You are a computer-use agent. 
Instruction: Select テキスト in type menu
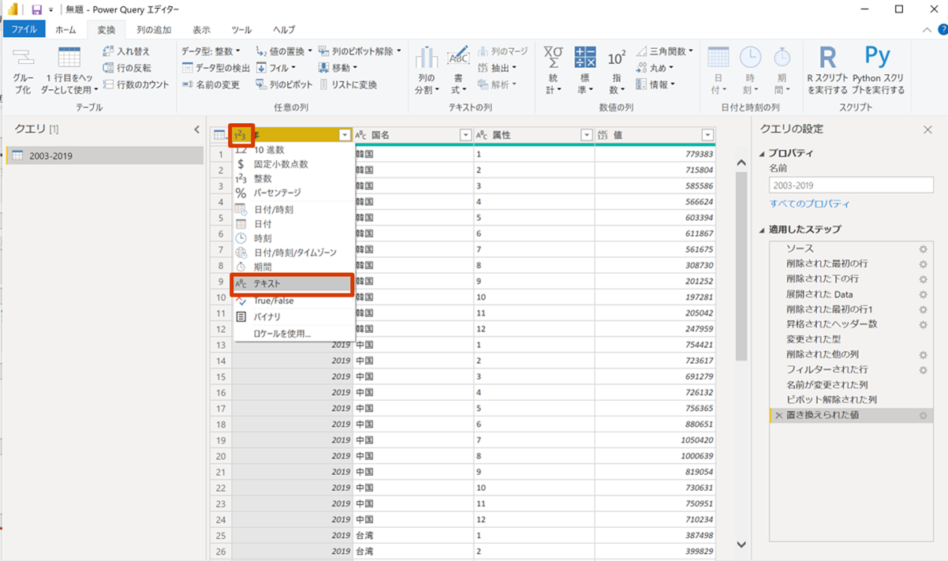click(292, 283)
